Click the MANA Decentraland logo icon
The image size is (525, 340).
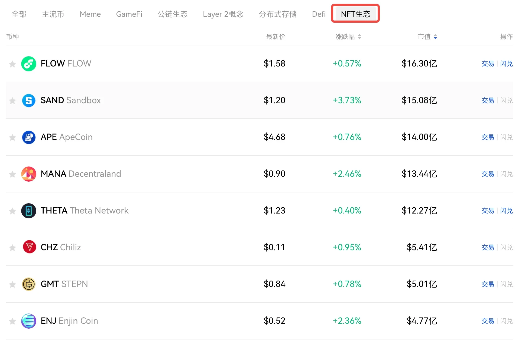(x=29, y=174)
